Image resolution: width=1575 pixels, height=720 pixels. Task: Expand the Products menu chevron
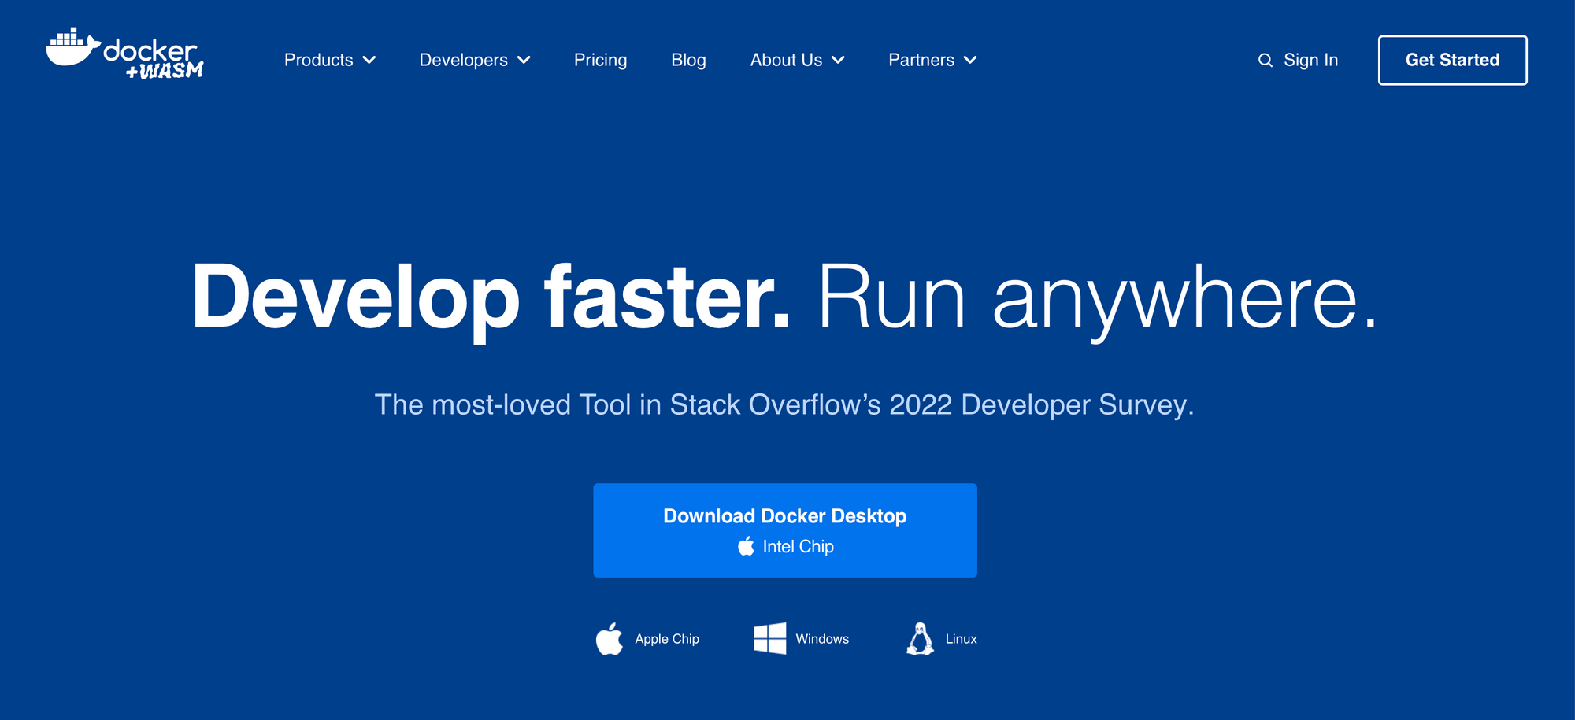tap(369, 60)
